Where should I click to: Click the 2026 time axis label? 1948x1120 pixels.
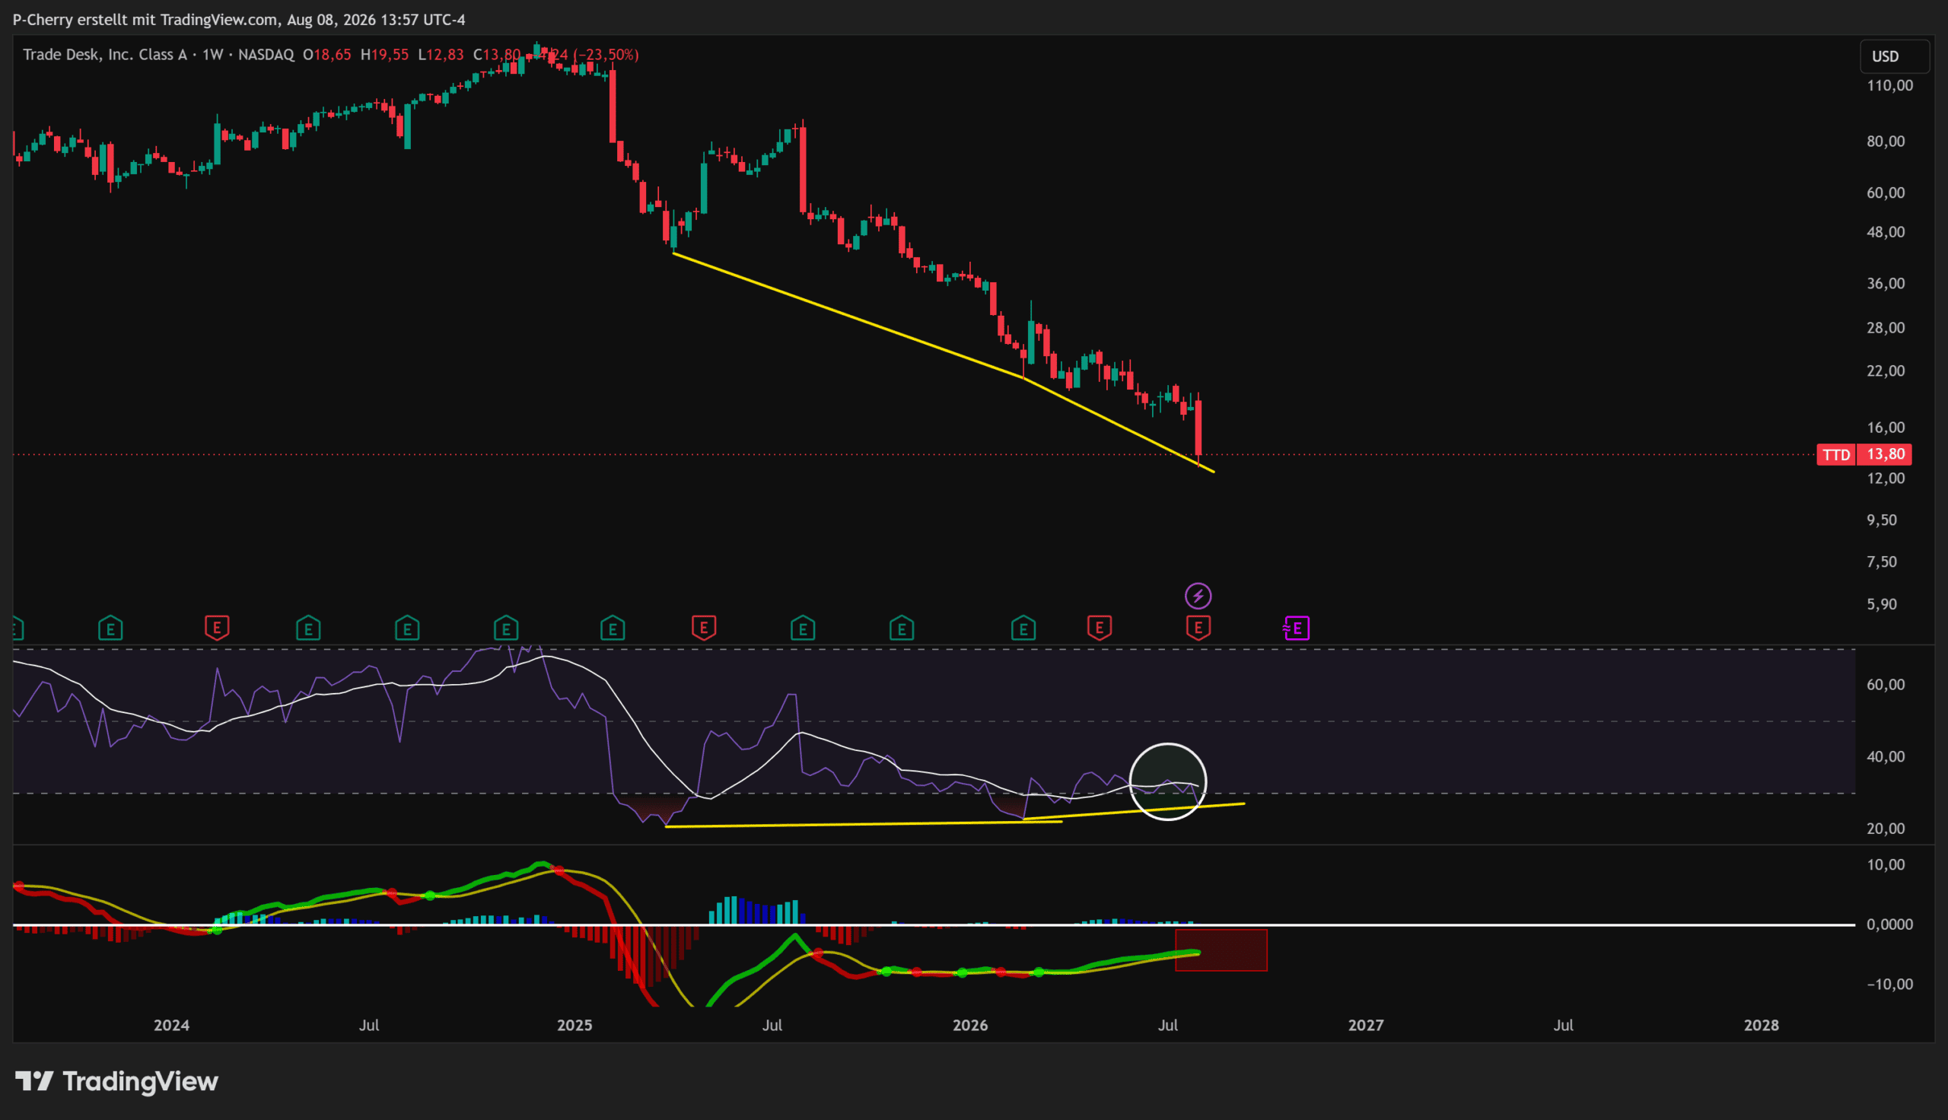[x=970, y=1026]
